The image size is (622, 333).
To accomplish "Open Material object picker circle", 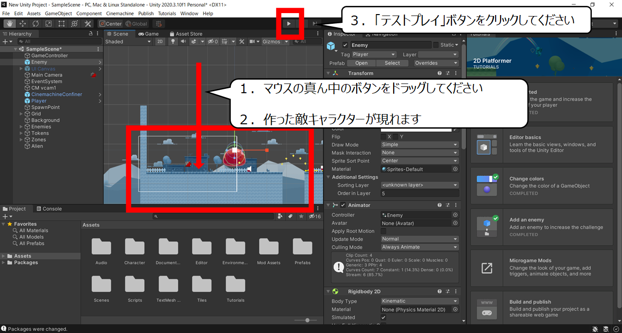I will coord(455,169).
